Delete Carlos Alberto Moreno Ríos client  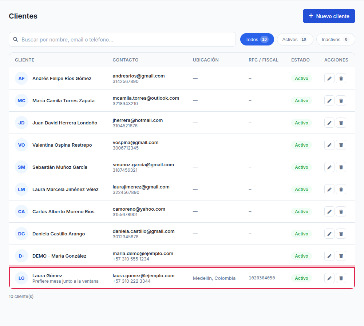341,212
